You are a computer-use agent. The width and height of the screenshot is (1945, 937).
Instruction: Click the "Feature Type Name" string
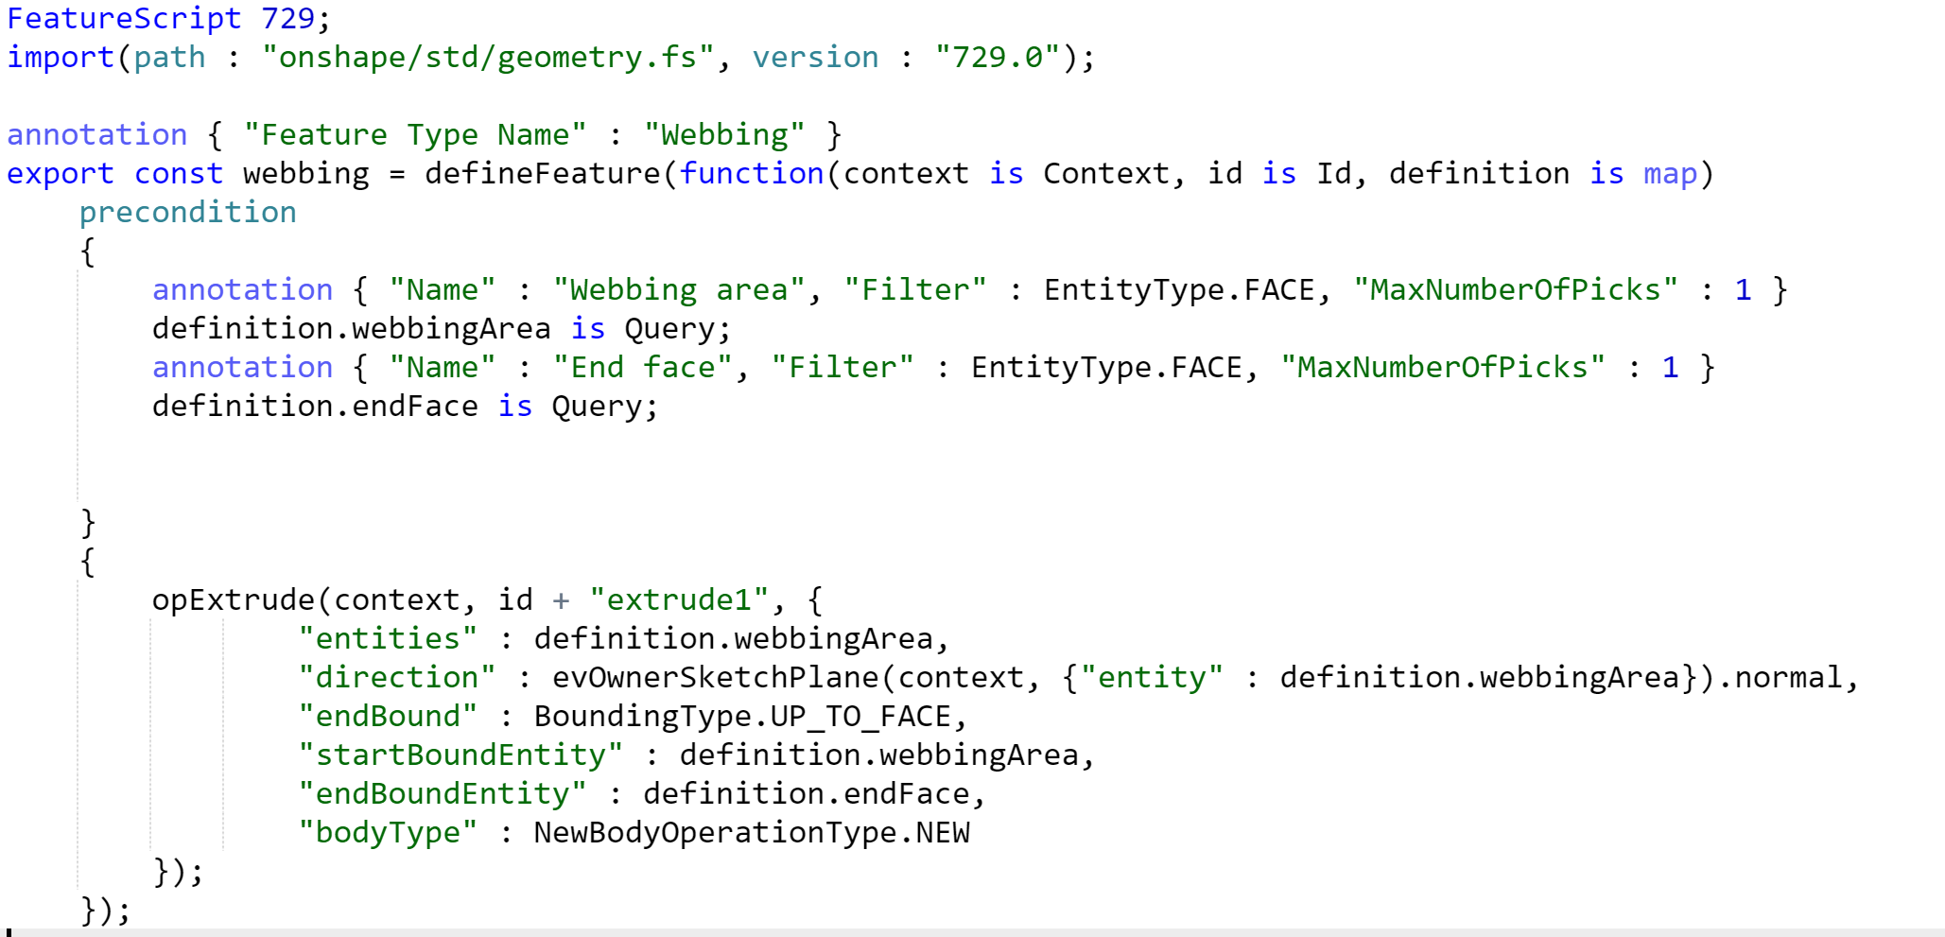[415, 134]
